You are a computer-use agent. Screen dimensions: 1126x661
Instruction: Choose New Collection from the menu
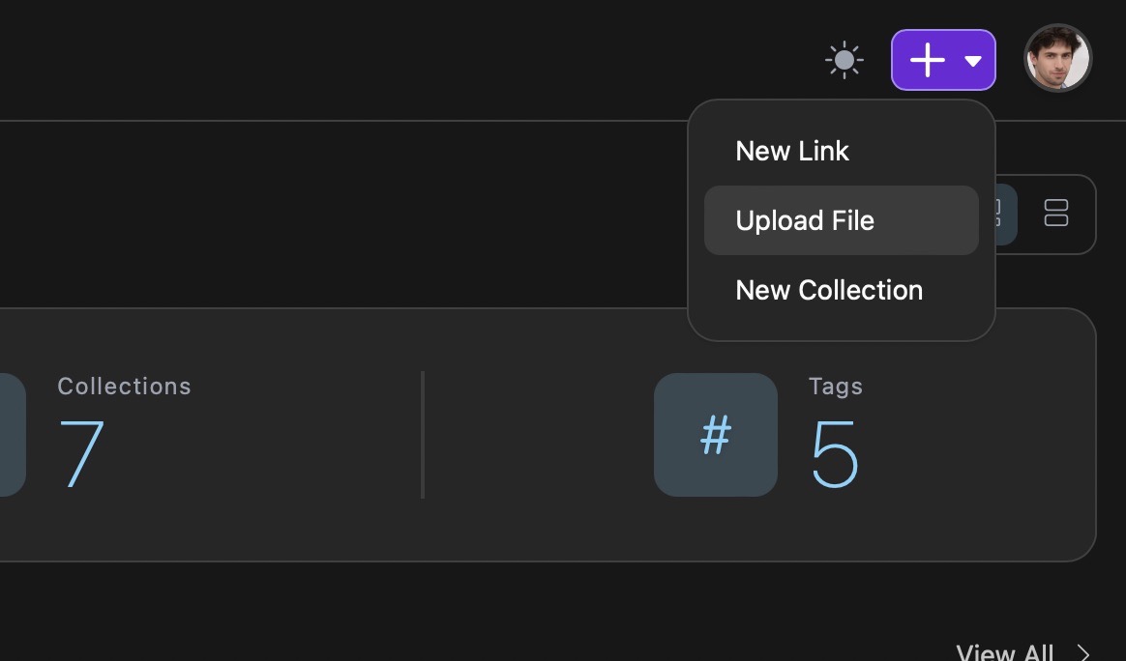829,290
